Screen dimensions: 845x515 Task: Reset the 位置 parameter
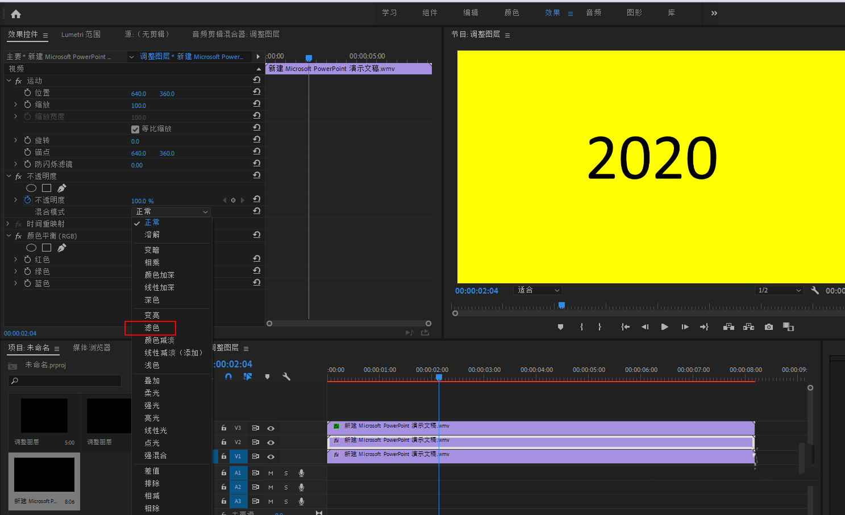click(257, 92)
